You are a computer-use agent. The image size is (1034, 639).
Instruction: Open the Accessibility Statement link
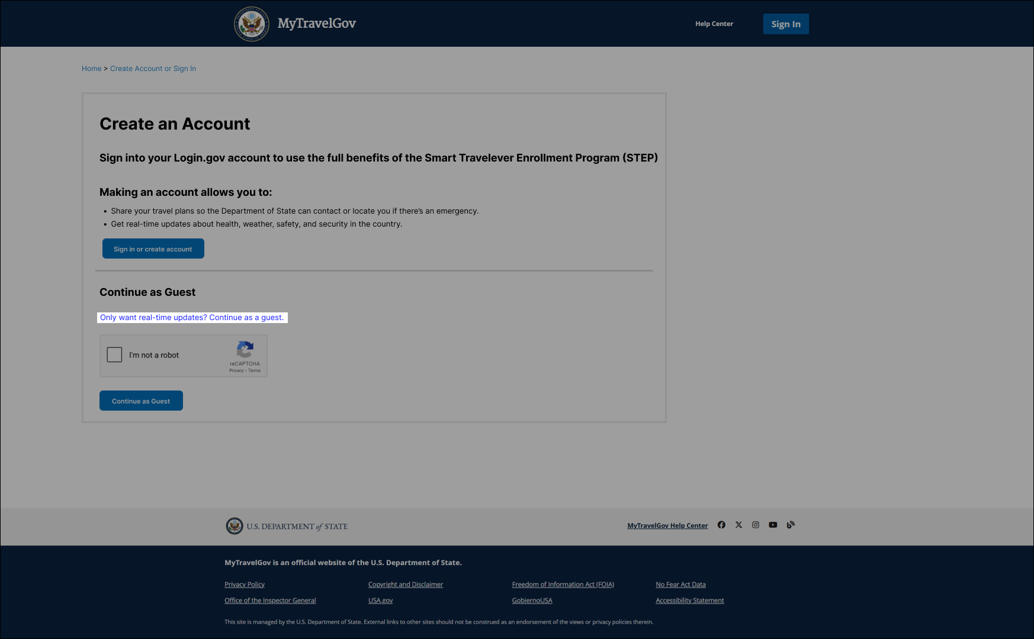pos(690,601)
